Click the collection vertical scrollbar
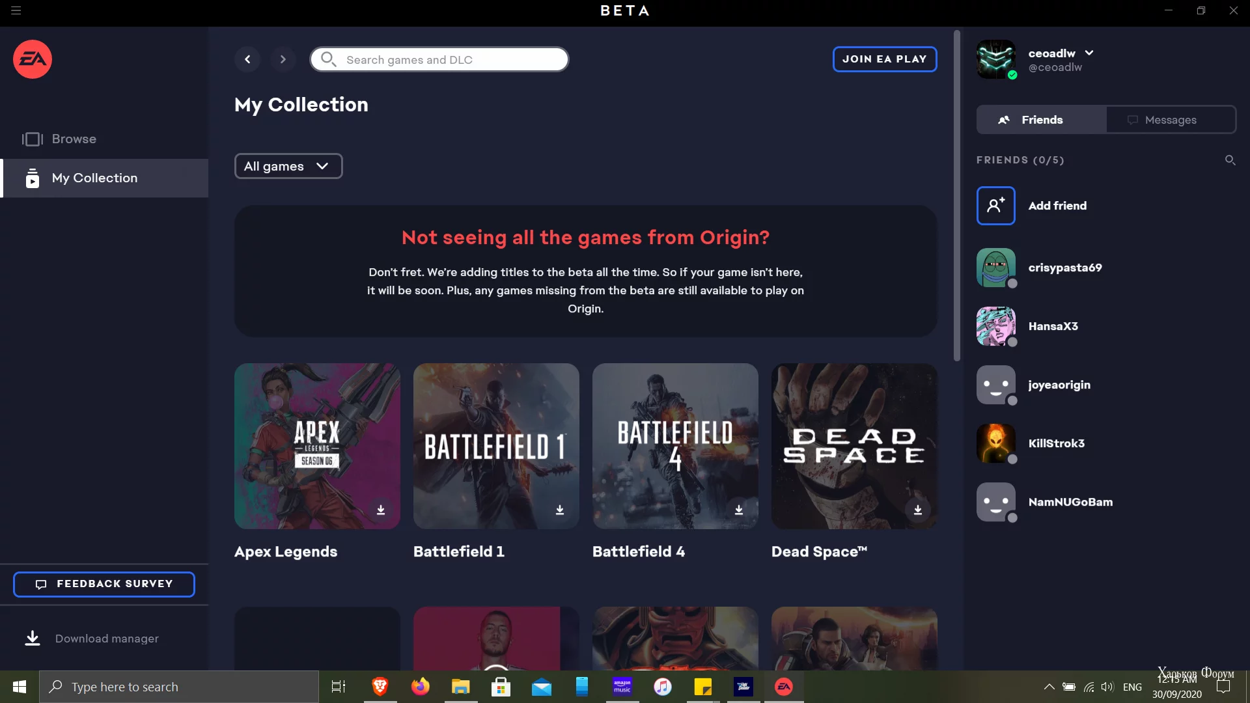The width and height of the screenshot is (1250, 703). pyautogui.click(x=956, y=195)
